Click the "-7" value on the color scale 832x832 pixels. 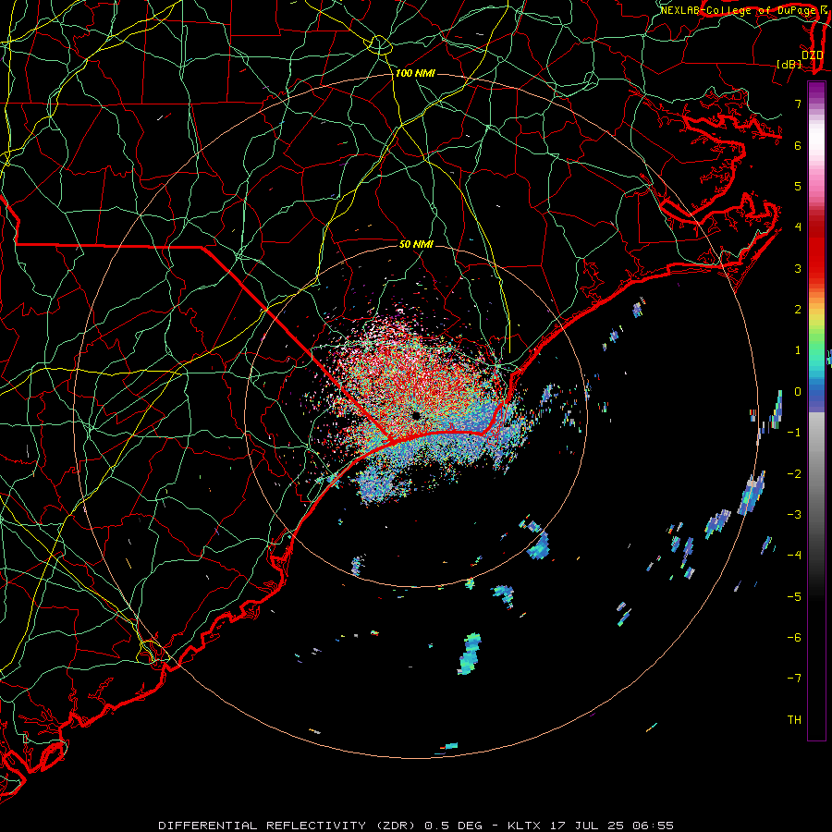tap(794, 679)
